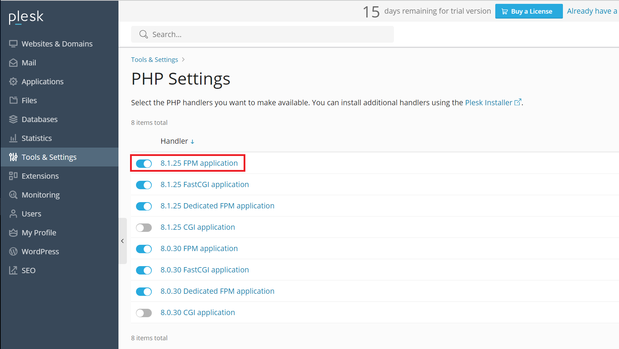Collapse the sidebar with the arrow handle

point(122,241)
